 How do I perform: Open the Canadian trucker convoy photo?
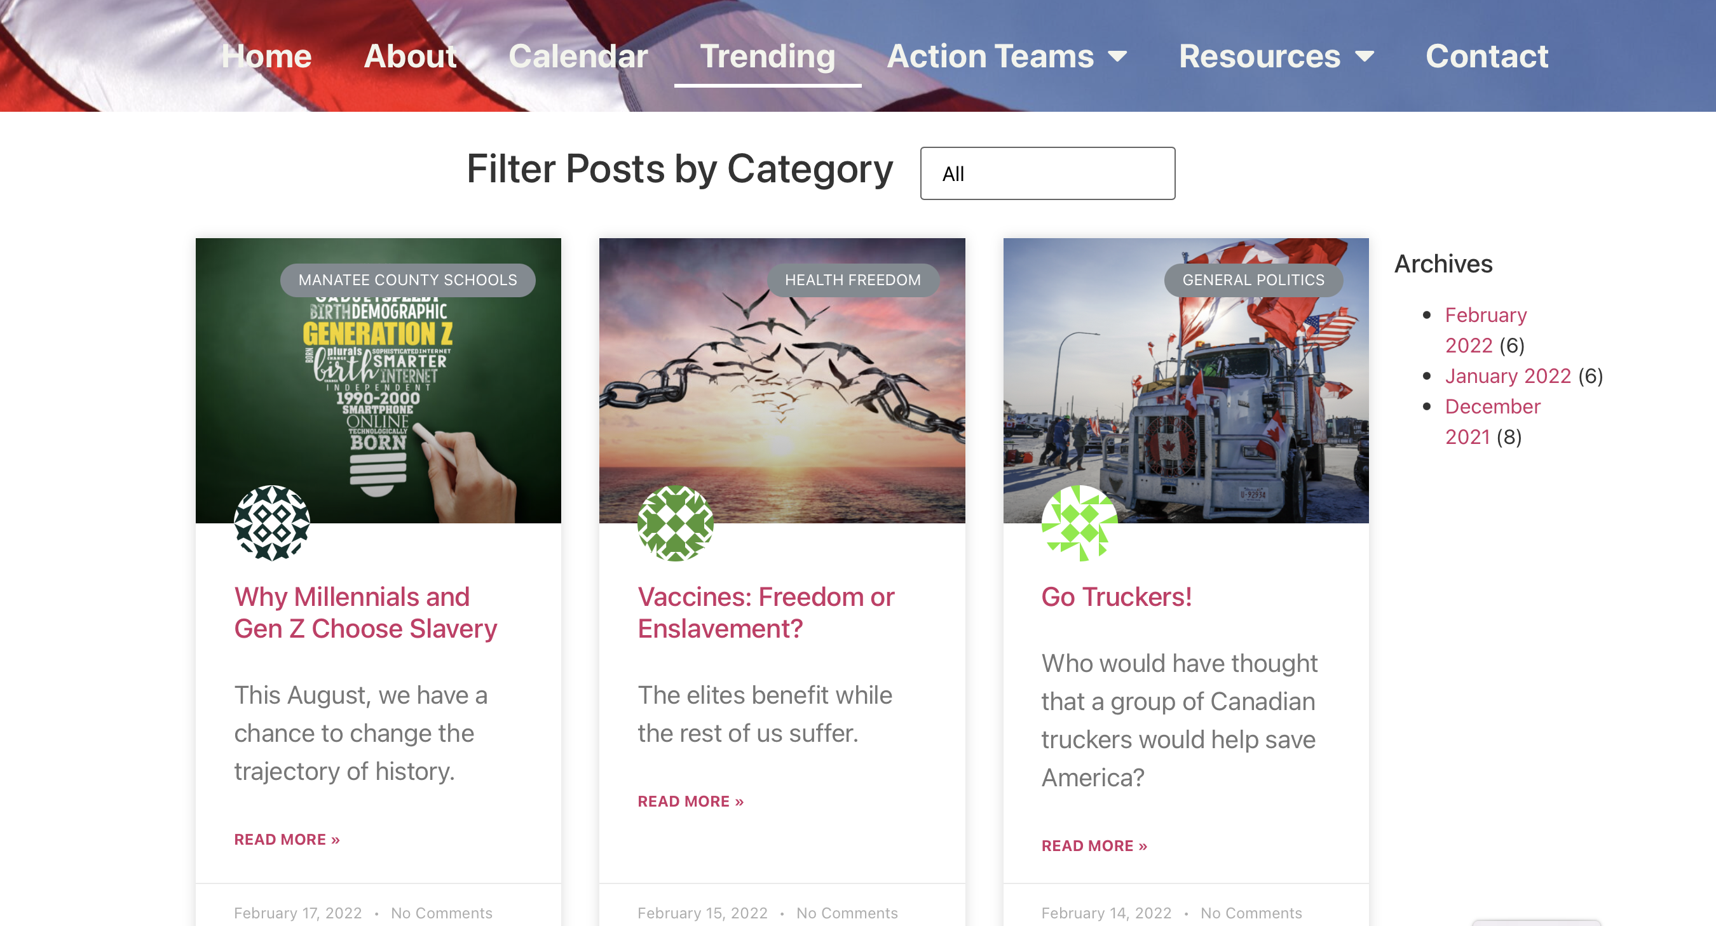pyautogui.click(x=1186, y=381)
